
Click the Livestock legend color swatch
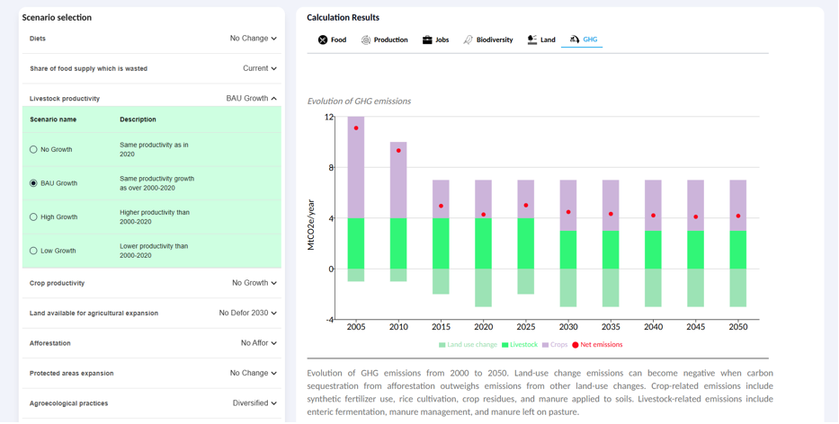pyautogui.click(x=505, y=345)
